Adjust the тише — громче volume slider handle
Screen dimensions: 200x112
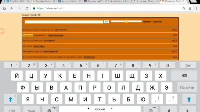coord(126,21)
